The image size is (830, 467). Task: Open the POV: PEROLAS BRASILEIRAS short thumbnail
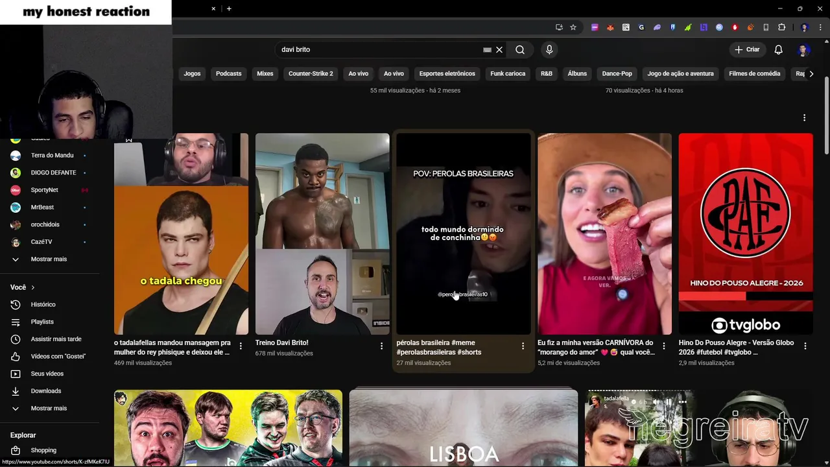tap(464, 234)
